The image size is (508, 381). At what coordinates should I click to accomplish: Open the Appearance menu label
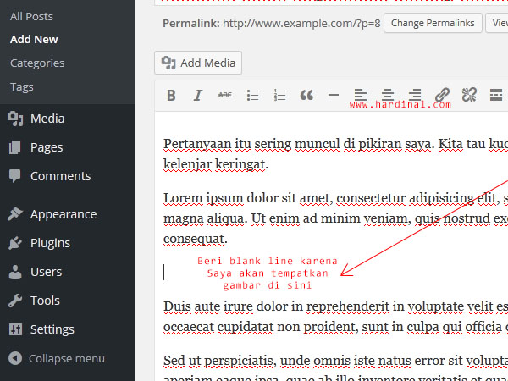point(63,214)
